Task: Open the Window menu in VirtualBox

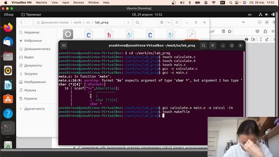Action: pyautogui.click(x=93, y=3)
